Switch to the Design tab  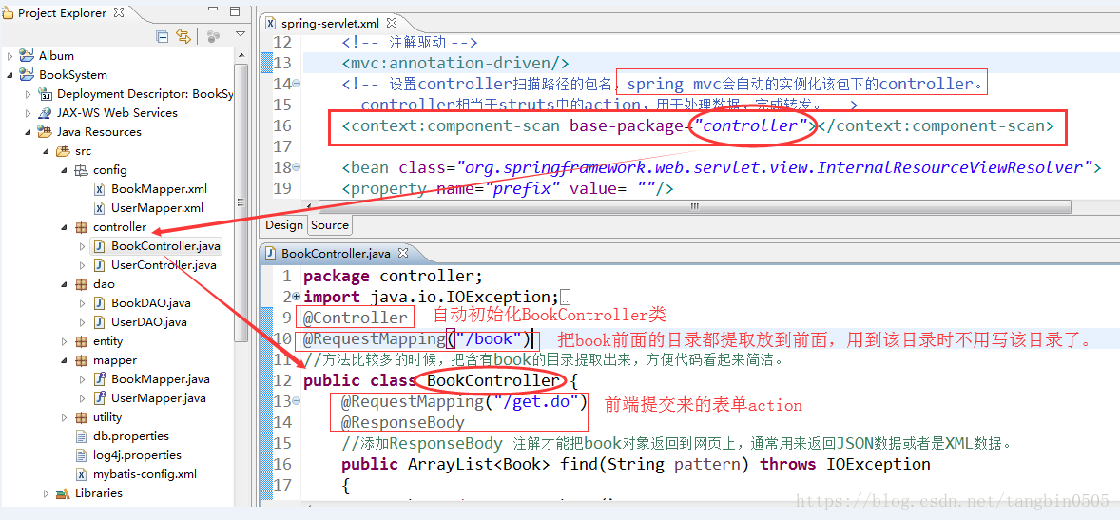(x=284, y=225)
